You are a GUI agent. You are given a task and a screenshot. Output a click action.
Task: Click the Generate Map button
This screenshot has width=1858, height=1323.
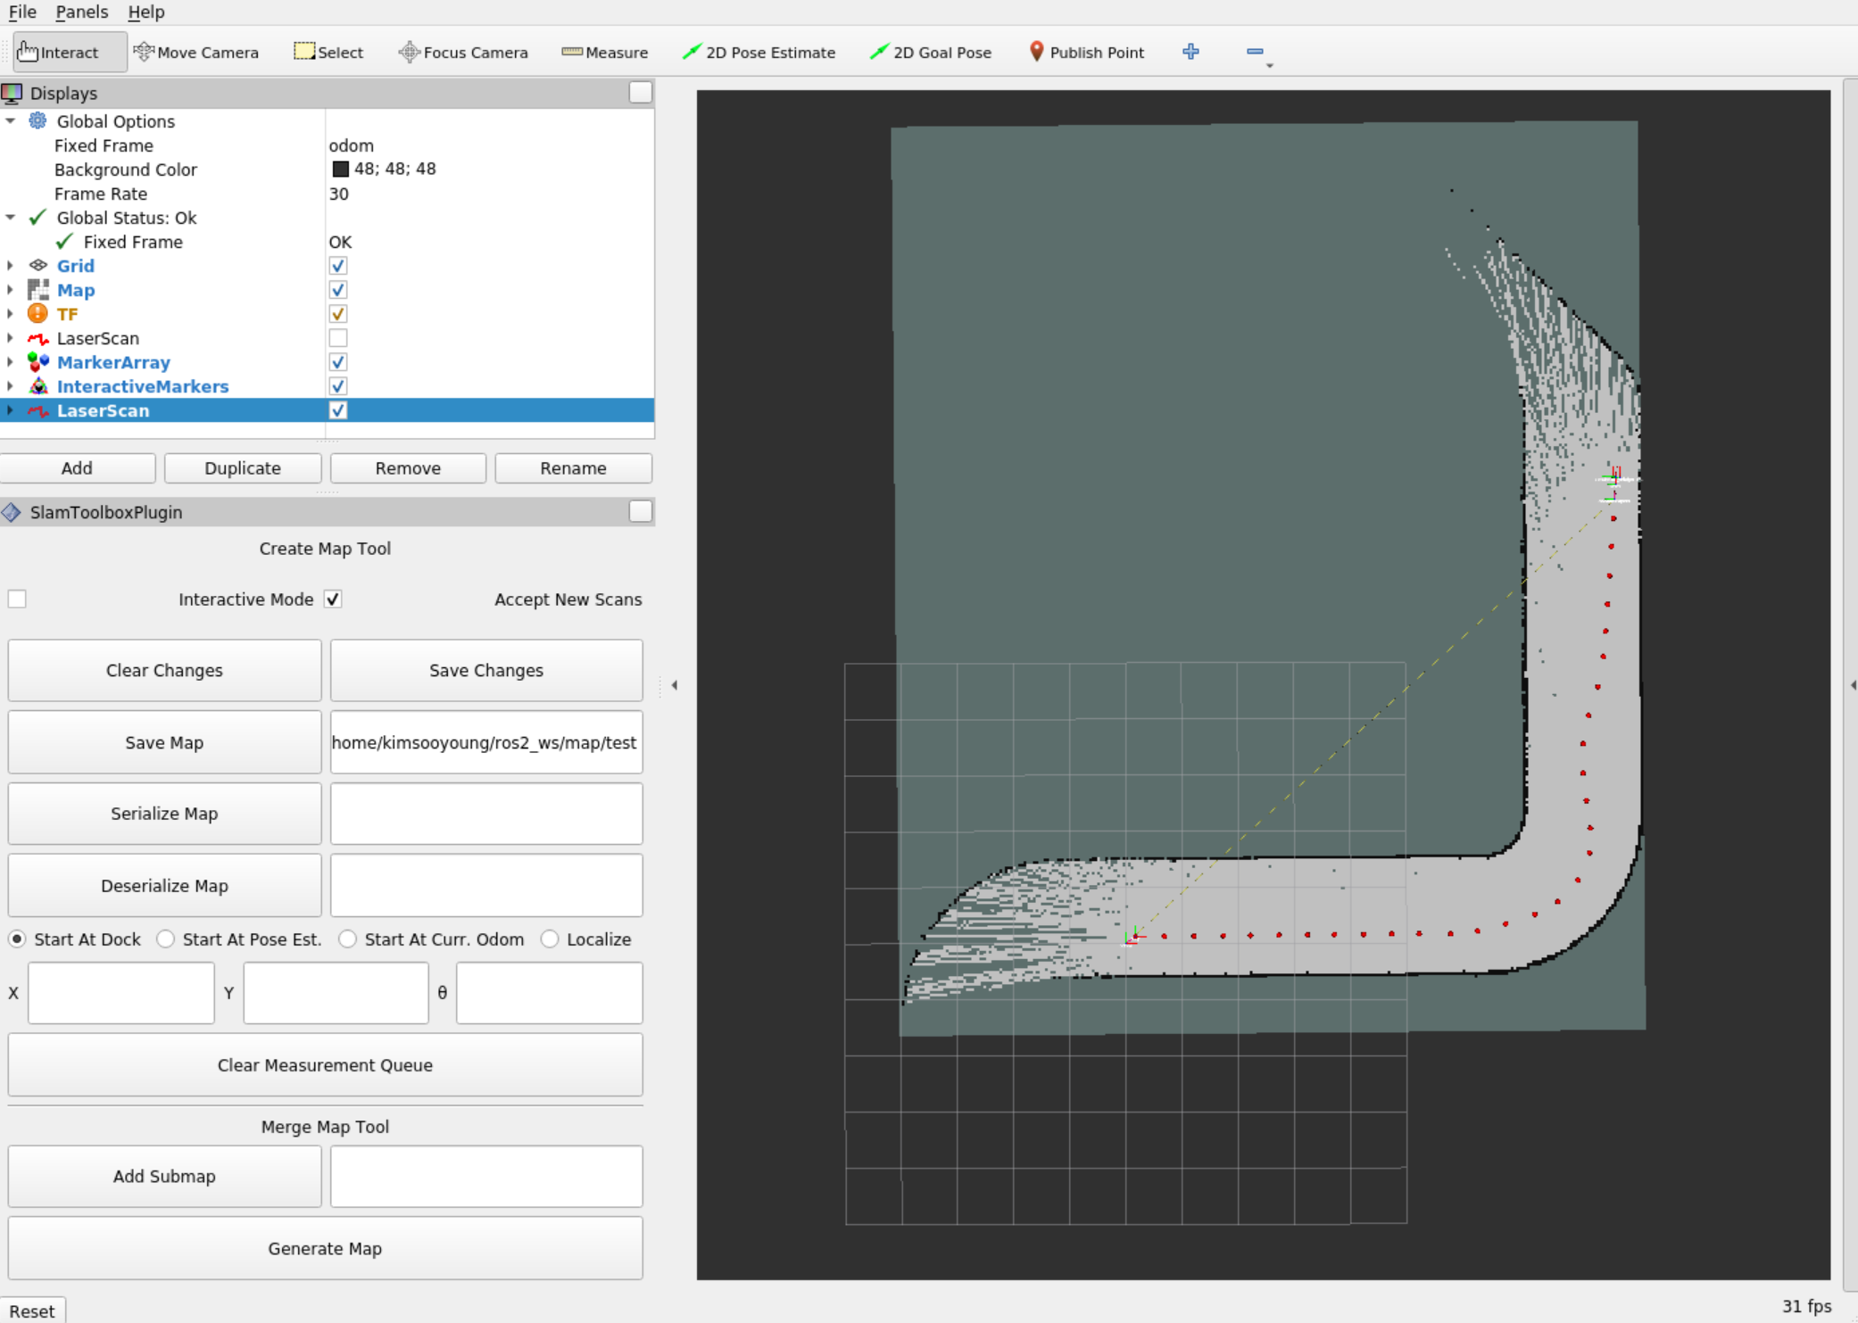click(x=325, y=1248)
